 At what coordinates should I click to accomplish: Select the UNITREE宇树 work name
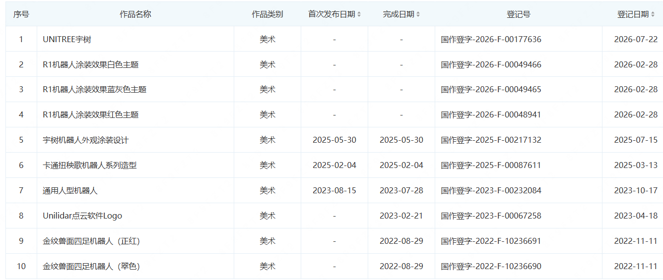(67, 39)
